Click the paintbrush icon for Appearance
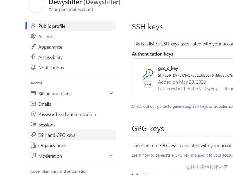Viewport: 233px width, 175px height. 33,47
